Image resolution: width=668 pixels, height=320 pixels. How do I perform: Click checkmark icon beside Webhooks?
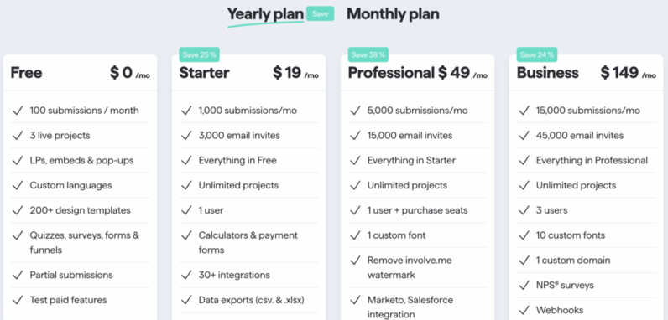point(524,310)
